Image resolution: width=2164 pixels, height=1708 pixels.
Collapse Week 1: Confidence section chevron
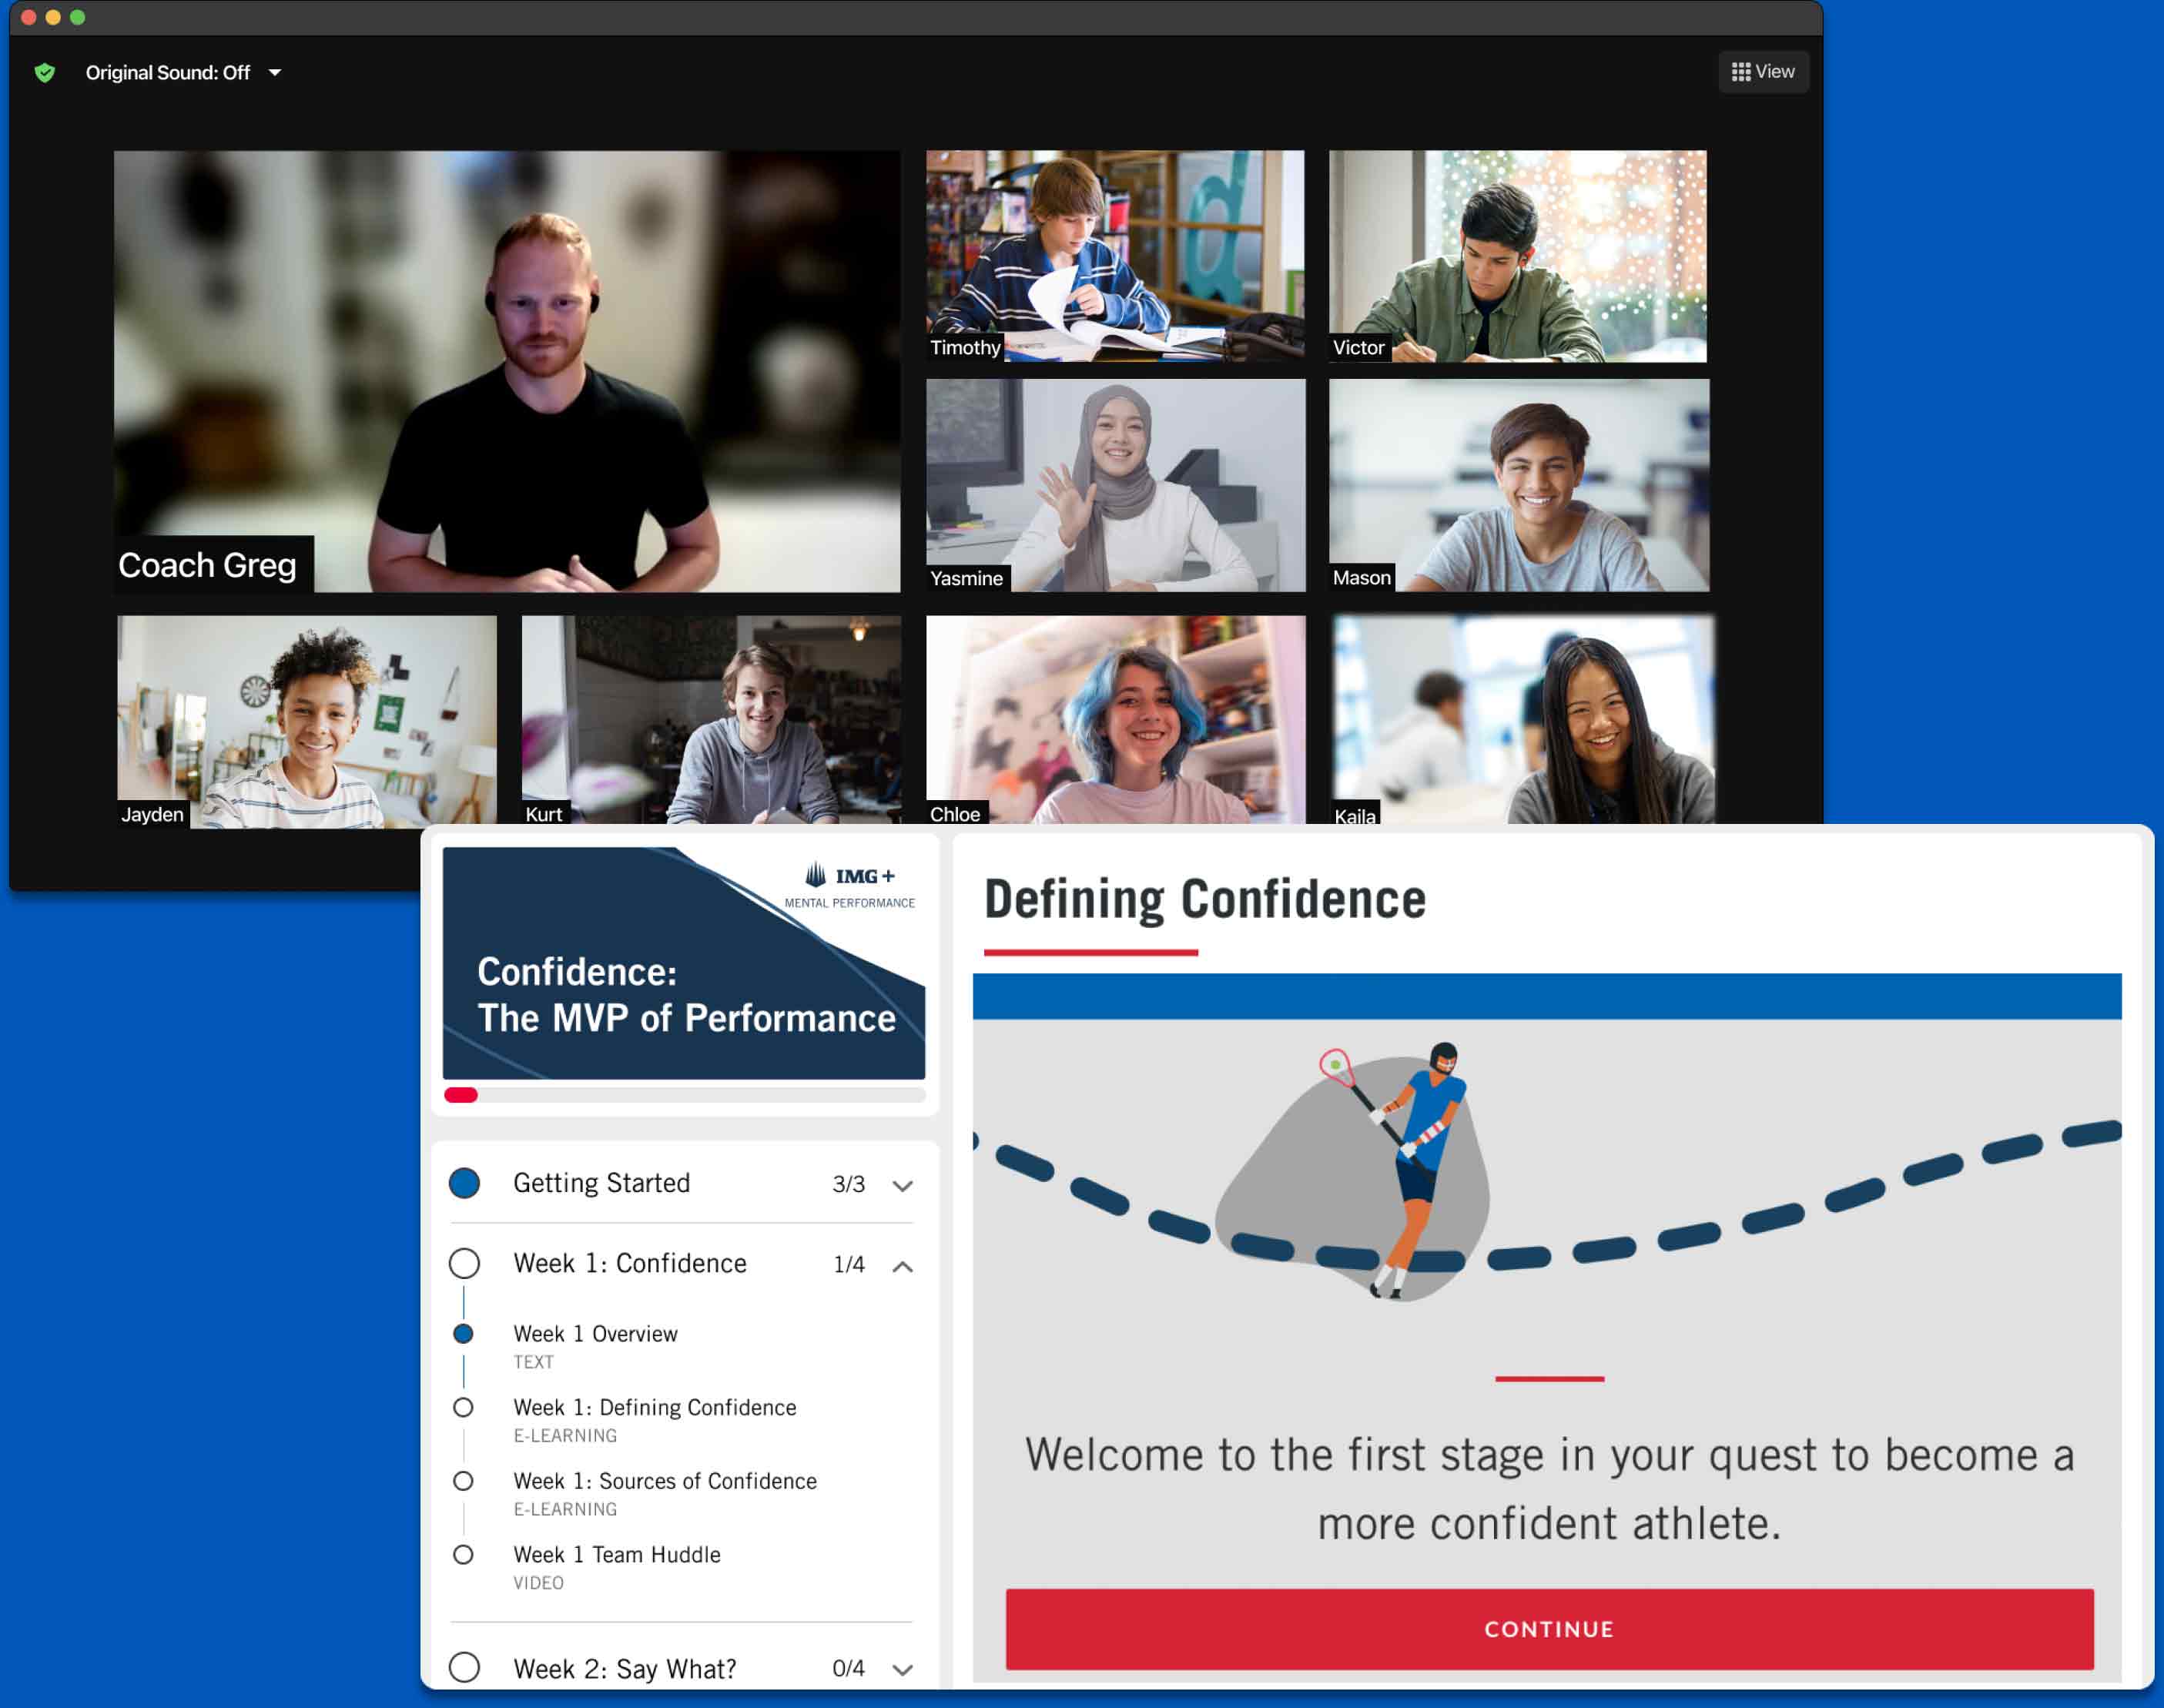(903, 1266)
